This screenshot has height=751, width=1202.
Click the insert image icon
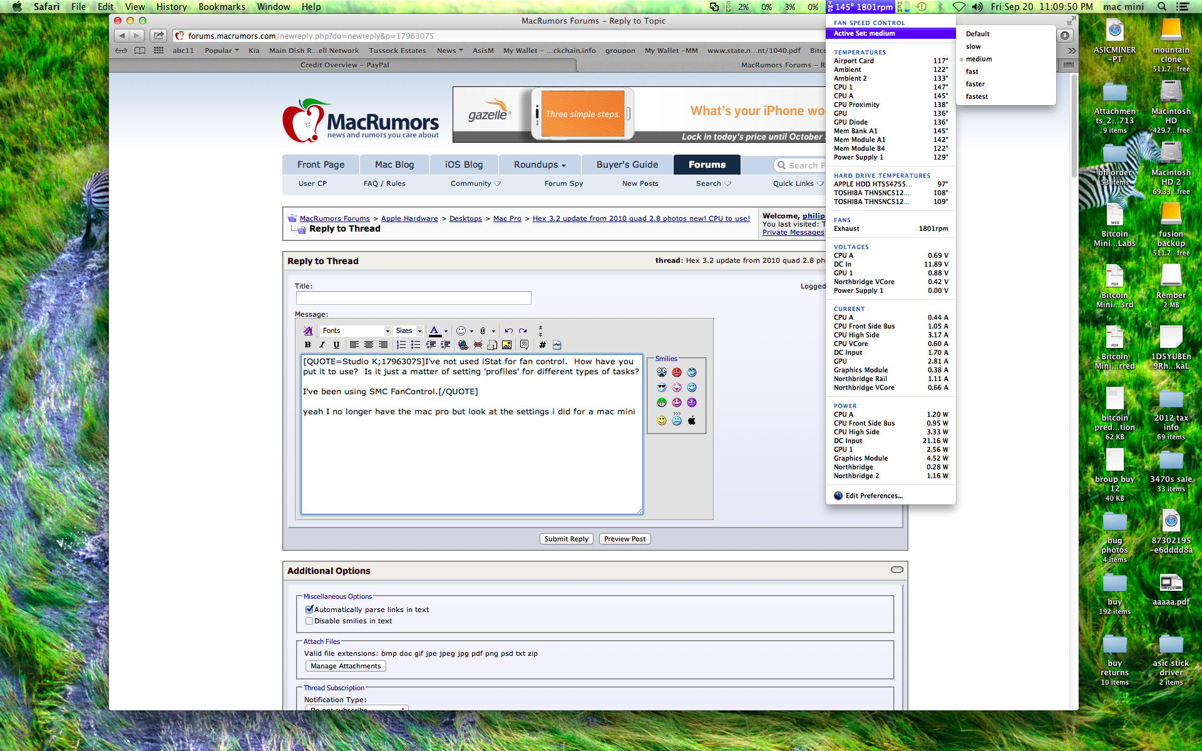(506, 345)
